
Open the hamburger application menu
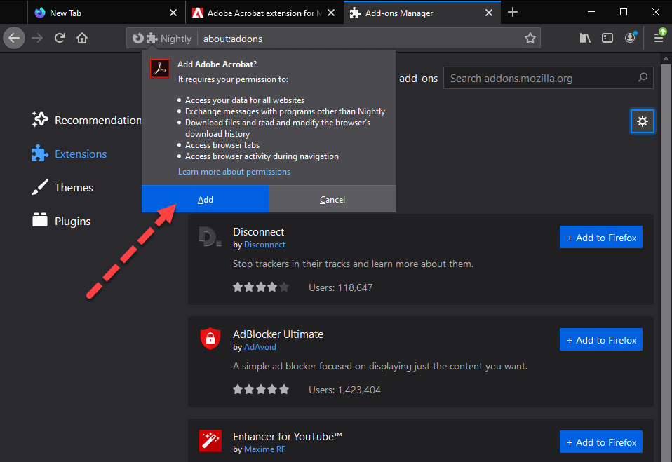tap(659, 38)
